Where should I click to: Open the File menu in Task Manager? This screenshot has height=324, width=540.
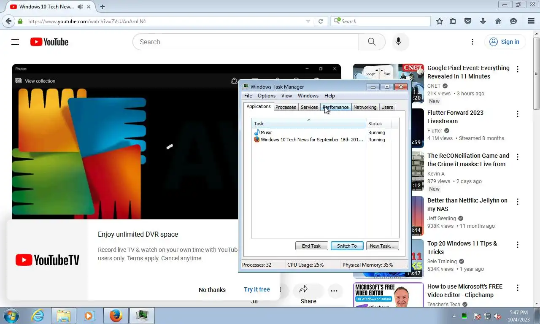pyautogui.click(x=248, y=96)
